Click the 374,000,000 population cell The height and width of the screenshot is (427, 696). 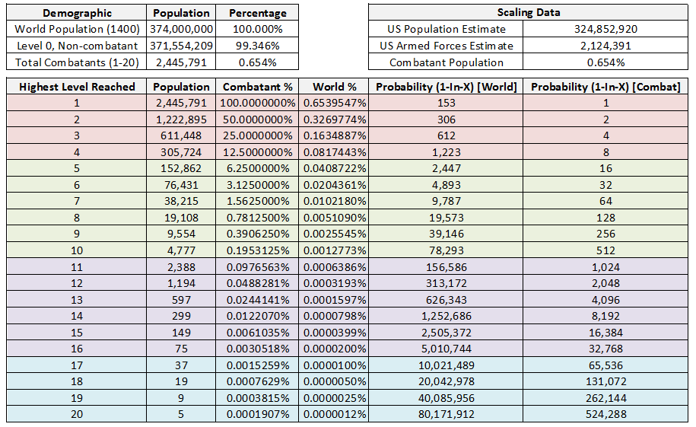[181, 30]
